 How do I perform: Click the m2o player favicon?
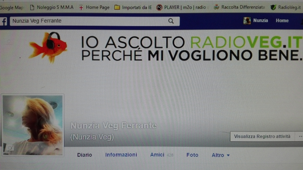click(x=159, y=8)
